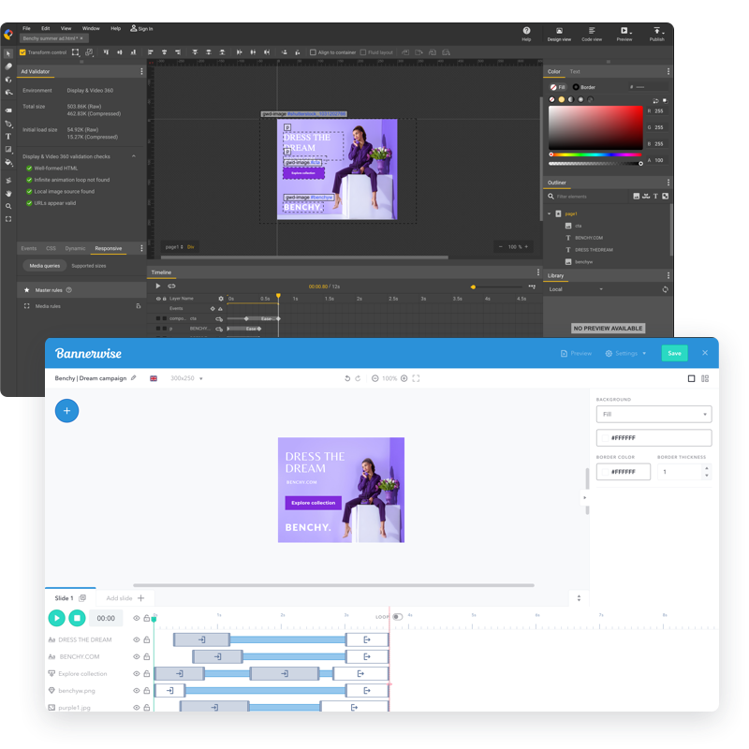The image size is (749, 749).
Task: Open the Settings dropdown in Bannerwise
Action: [x=625, y=354]
